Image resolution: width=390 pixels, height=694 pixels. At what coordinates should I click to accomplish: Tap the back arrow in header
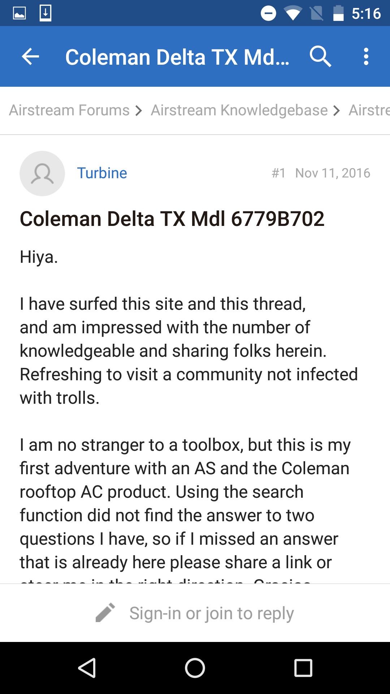(30, 57)
